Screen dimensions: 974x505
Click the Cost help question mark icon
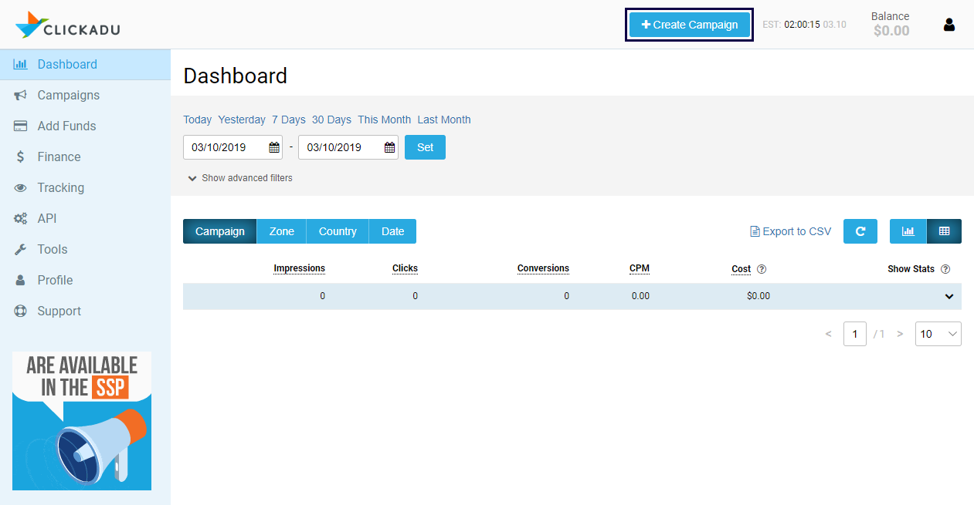point(762,269)
